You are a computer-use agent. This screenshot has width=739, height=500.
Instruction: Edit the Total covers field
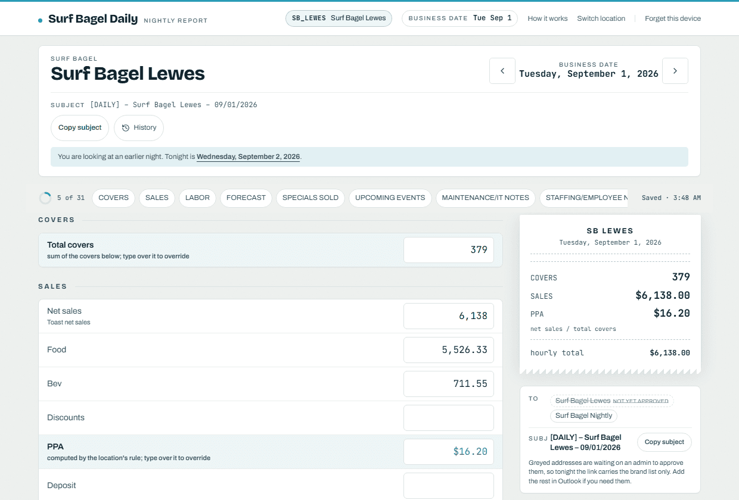coord(449,250)
